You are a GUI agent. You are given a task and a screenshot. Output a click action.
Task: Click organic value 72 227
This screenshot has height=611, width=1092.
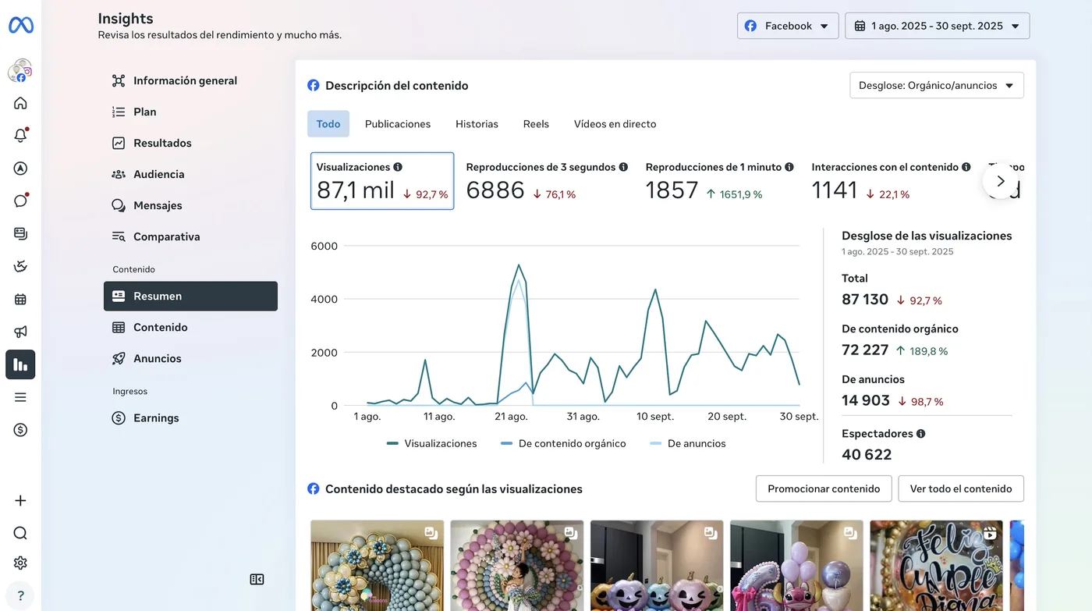click(x=865, y=350)
